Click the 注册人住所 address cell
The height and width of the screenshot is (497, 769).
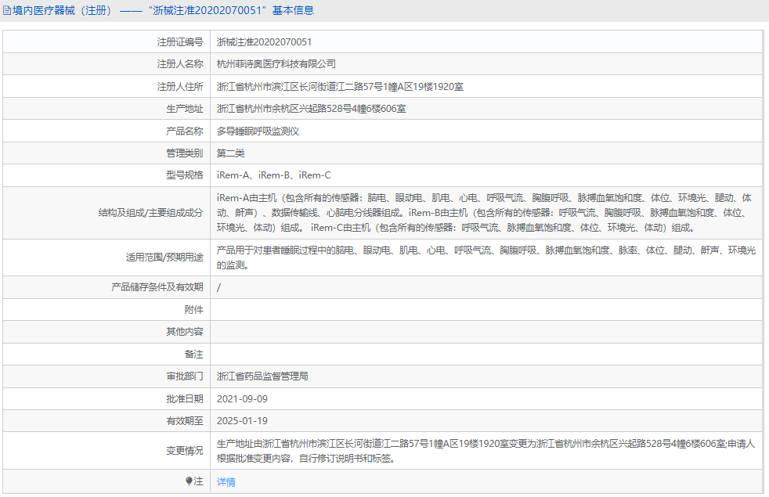click(338, 86)
